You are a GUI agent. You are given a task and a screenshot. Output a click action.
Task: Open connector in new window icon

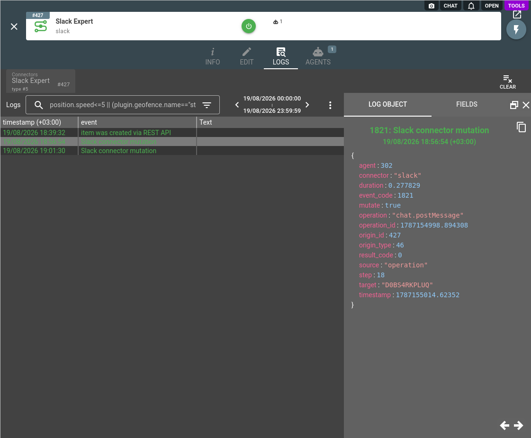pyautogui.click(x=517, y=15)
